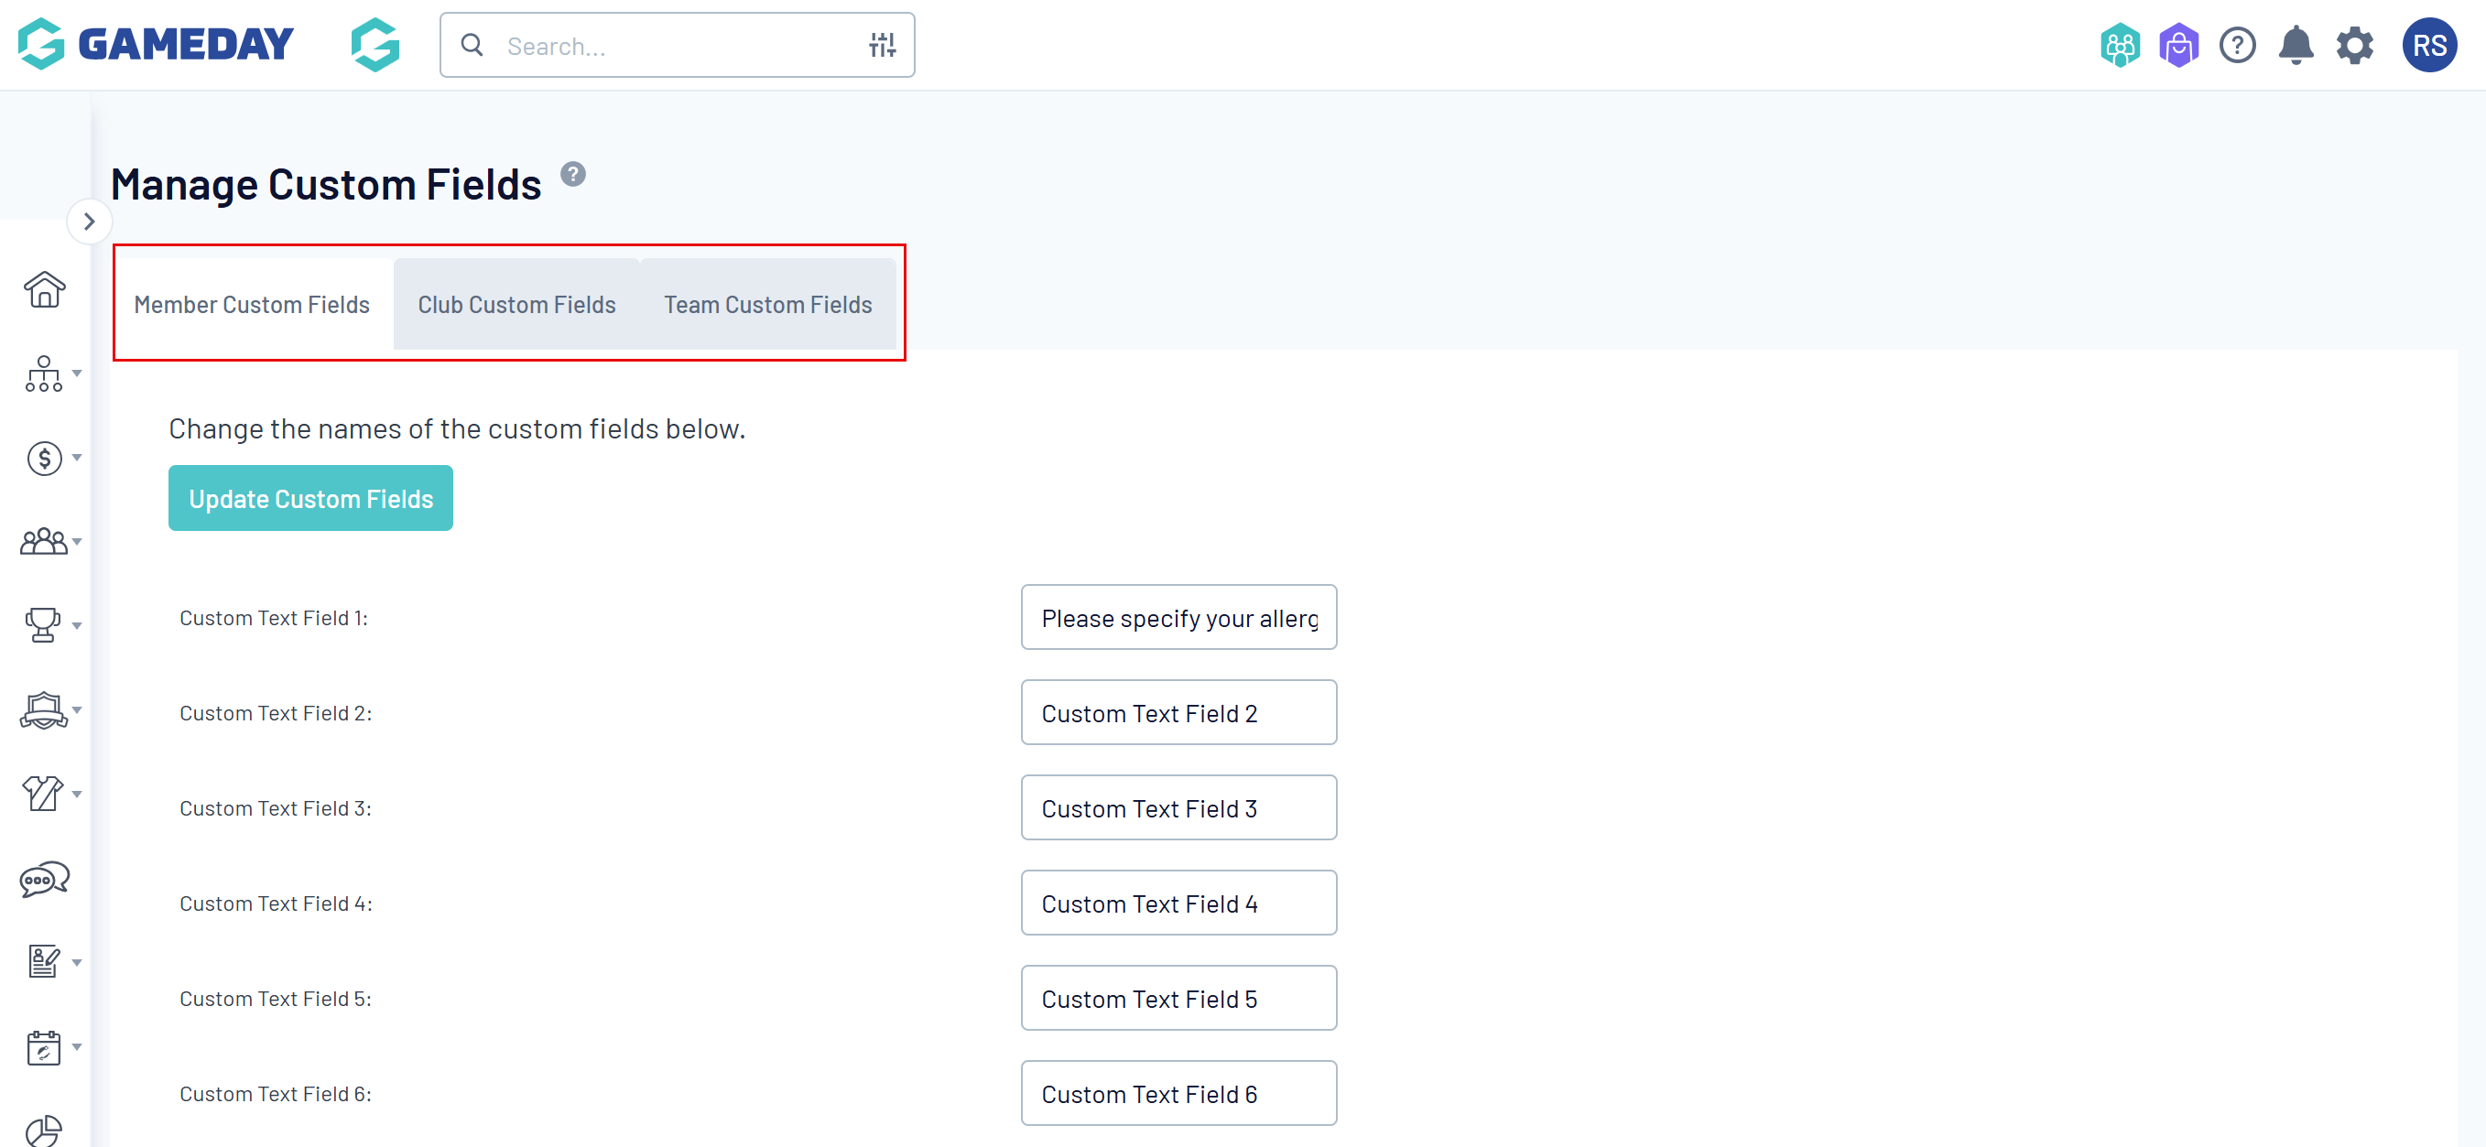Image resolution: width=2486 pixels, height=1147 pixels.
Task: Click search filter sliders icon
Action: click(x=882, y=46)
